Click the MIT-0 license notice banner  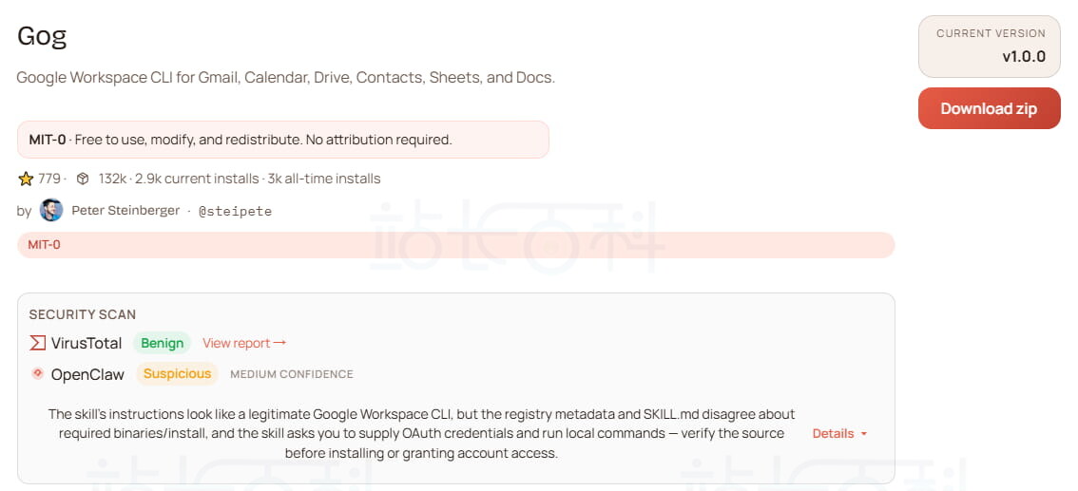(282, 140)
